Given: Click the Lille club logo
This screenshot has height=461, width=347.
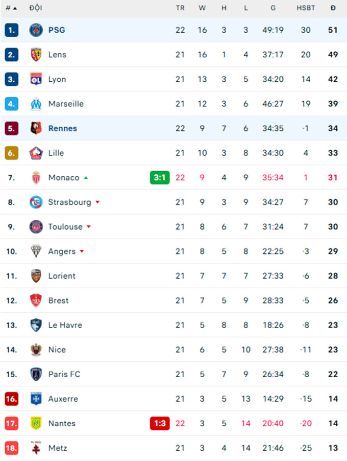Looking at the screenshot, I should [x=36, y=153].
